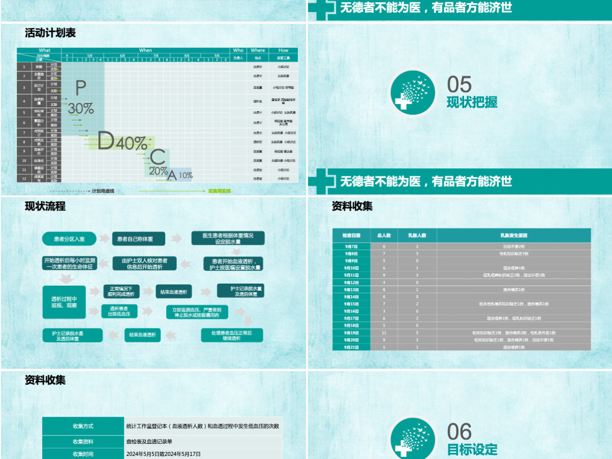Click the 立即监测血压 flowchart box
Image resolution: width=612 pixels, height=459 pixels.
click(197, 312)
